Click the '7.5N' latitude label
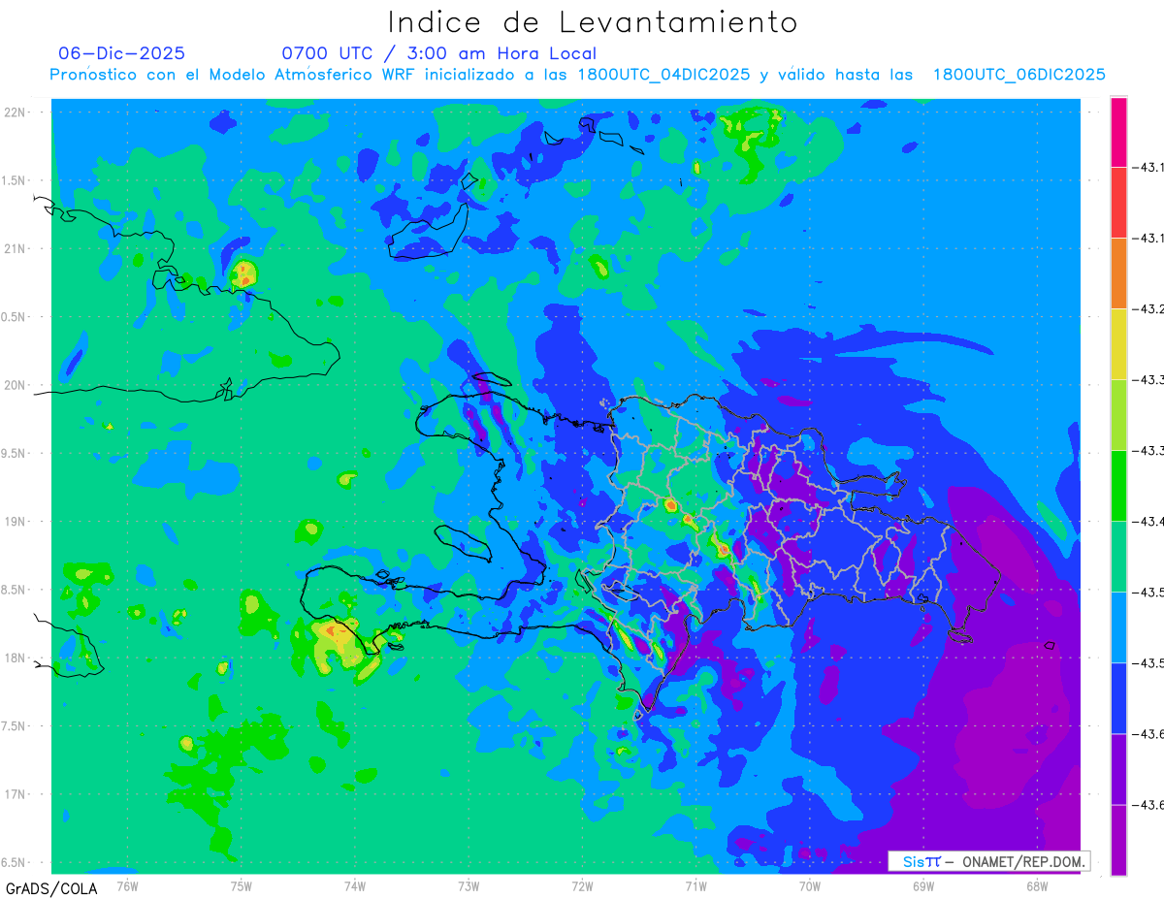This screenshot has width=1164, height=899. pos(15,726)
